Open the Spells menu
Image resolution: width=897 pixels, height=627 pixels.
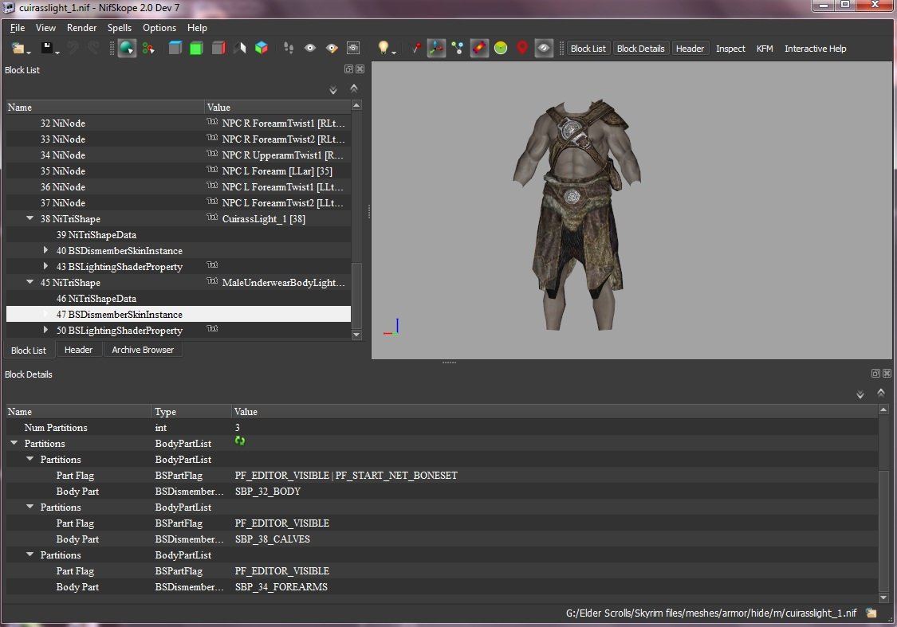[120, 27]
